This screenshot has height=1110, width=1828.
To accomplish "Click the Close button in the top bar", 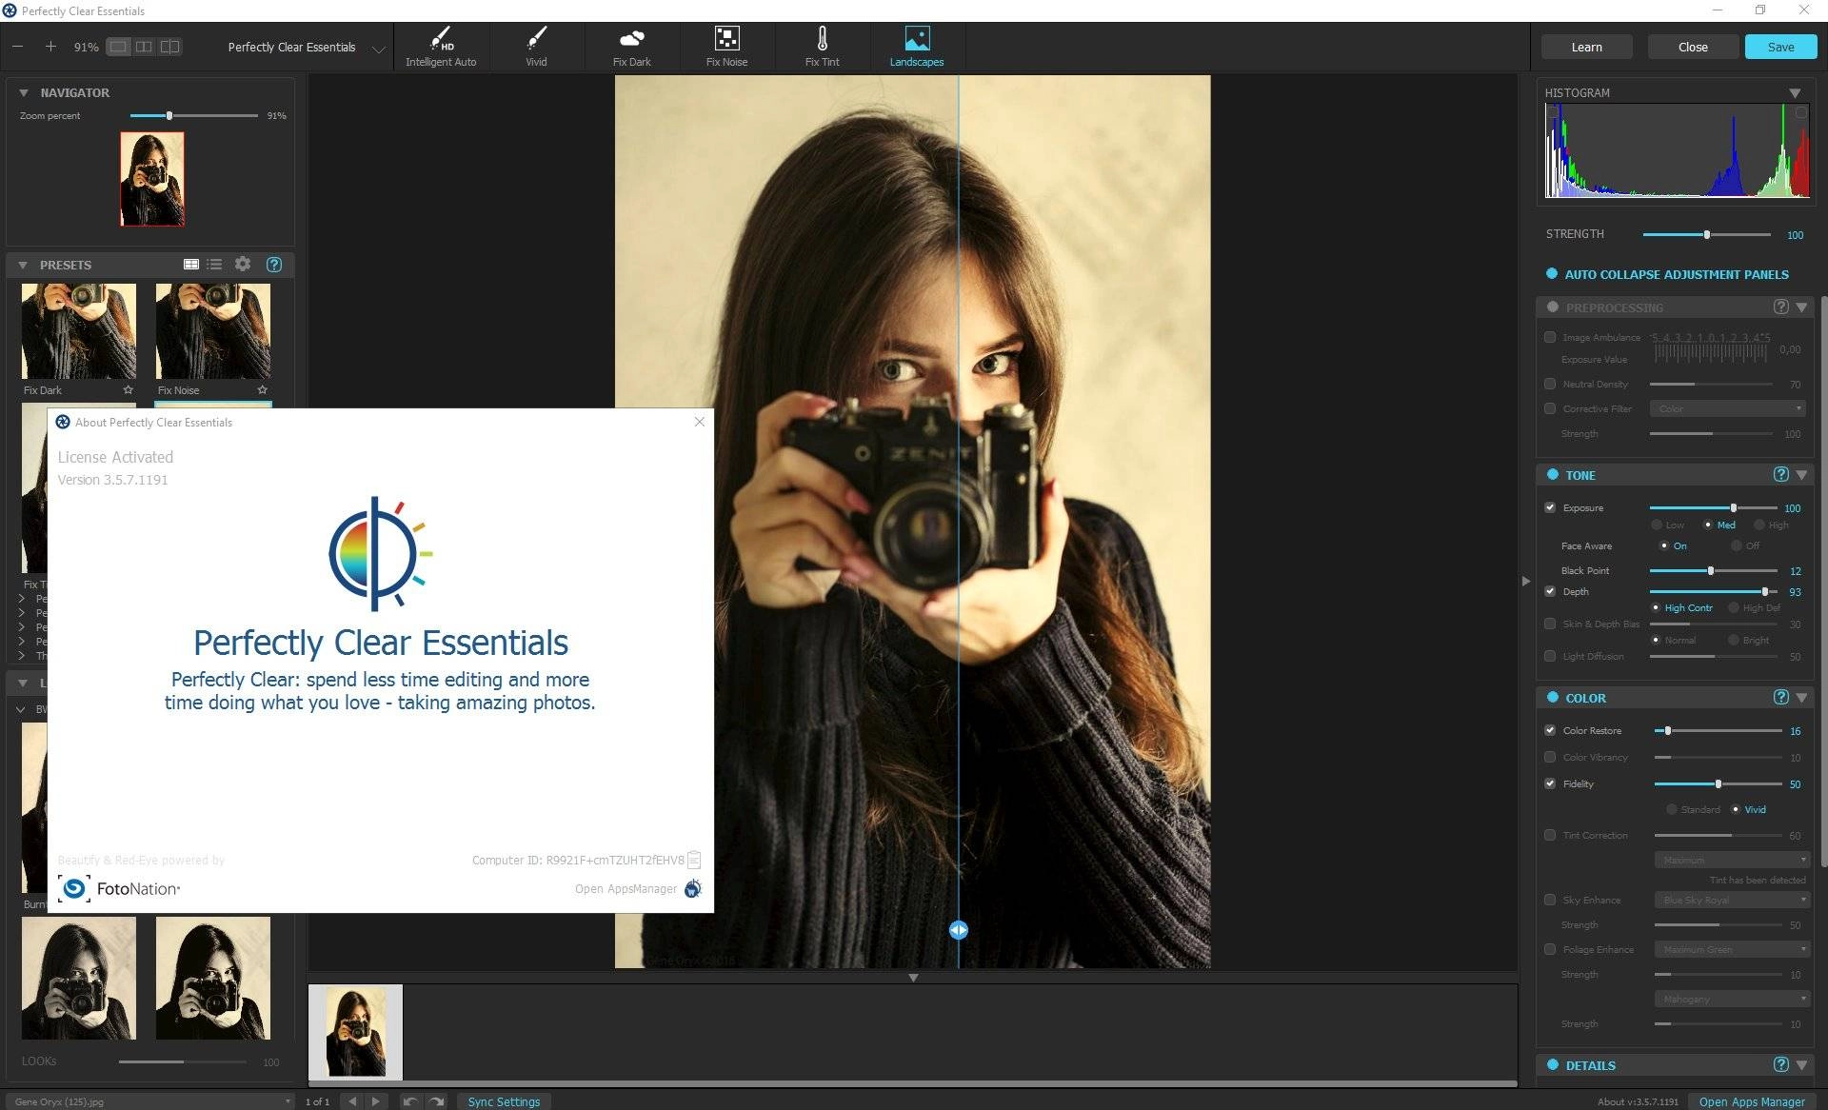I will (x=1693, y=47).
